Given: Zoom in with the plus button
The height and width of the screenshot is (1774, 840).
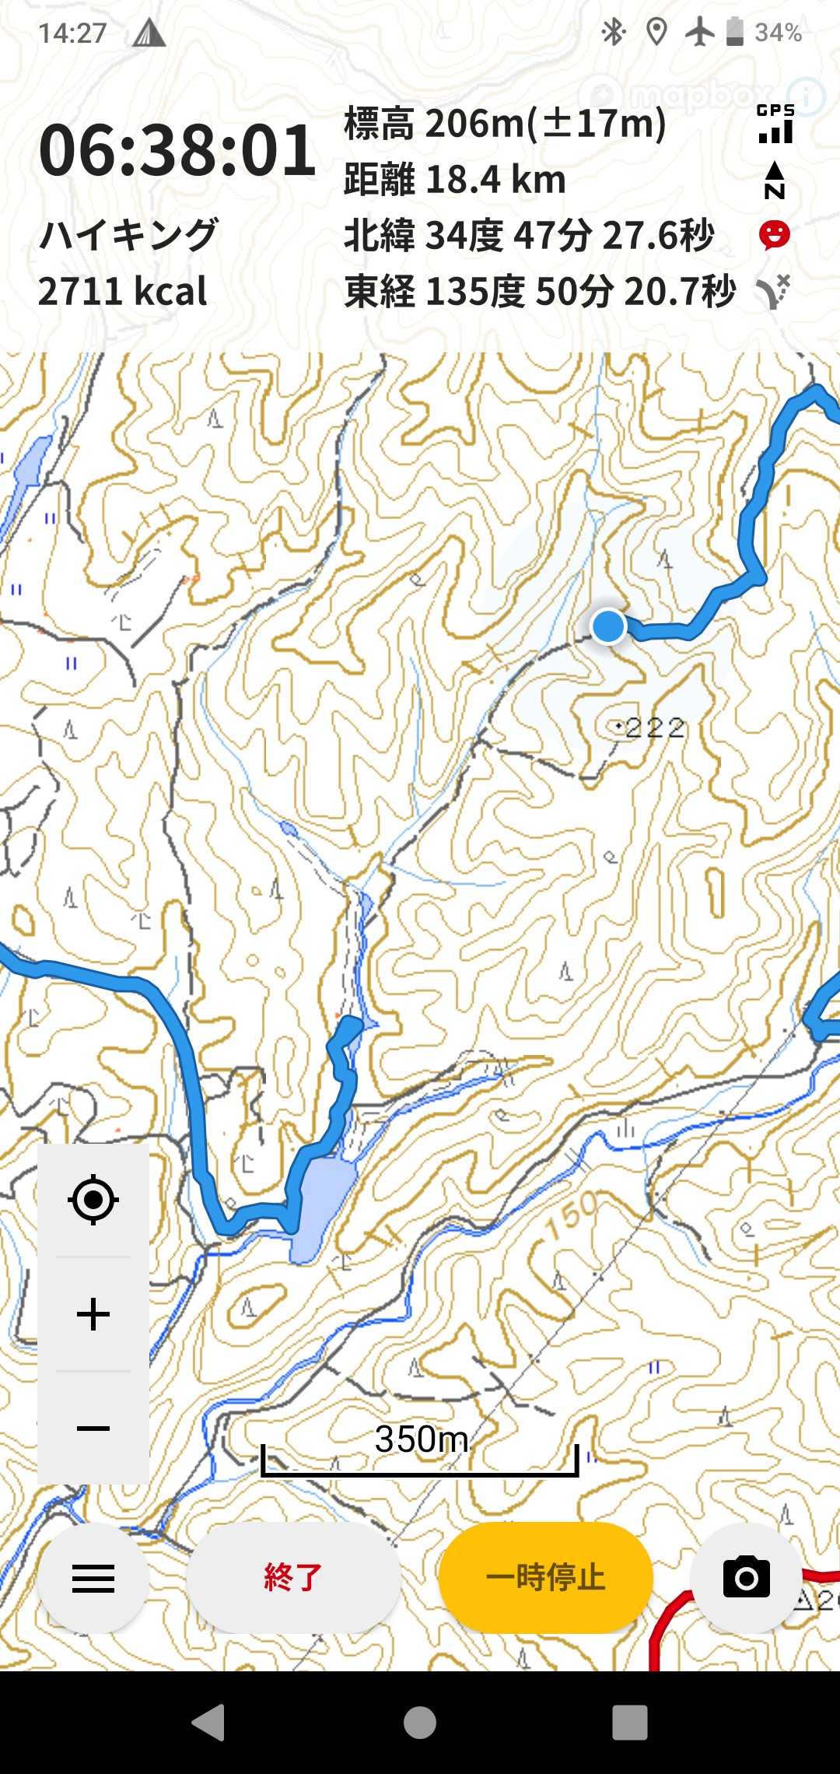Looking at the screenshot, I should tap(93, 1314).
